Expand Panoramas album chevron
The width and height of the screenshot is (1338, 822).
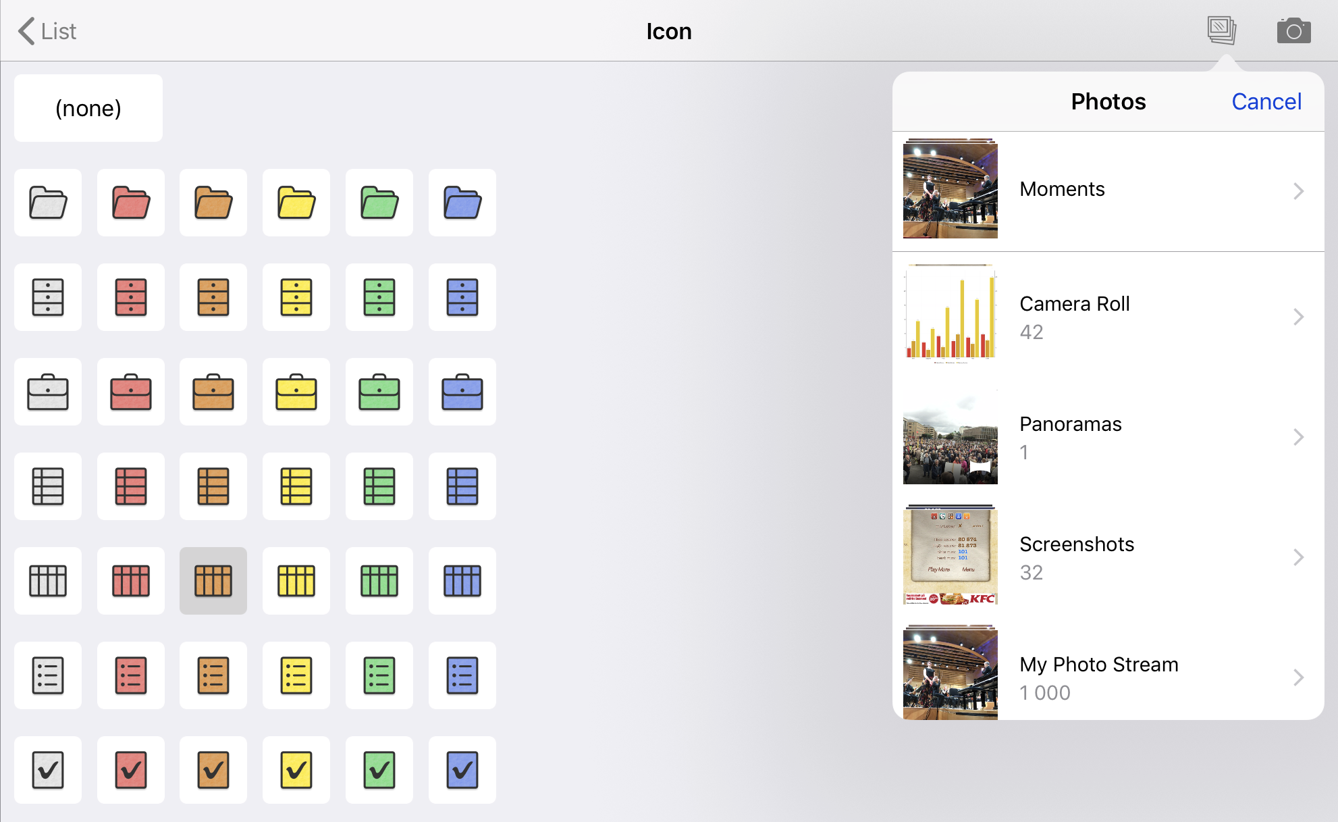pos(1298,437)
